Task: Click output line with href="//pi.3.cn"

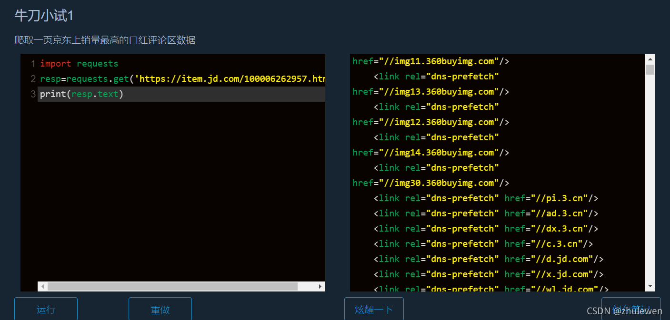Action: coord(486,198)
